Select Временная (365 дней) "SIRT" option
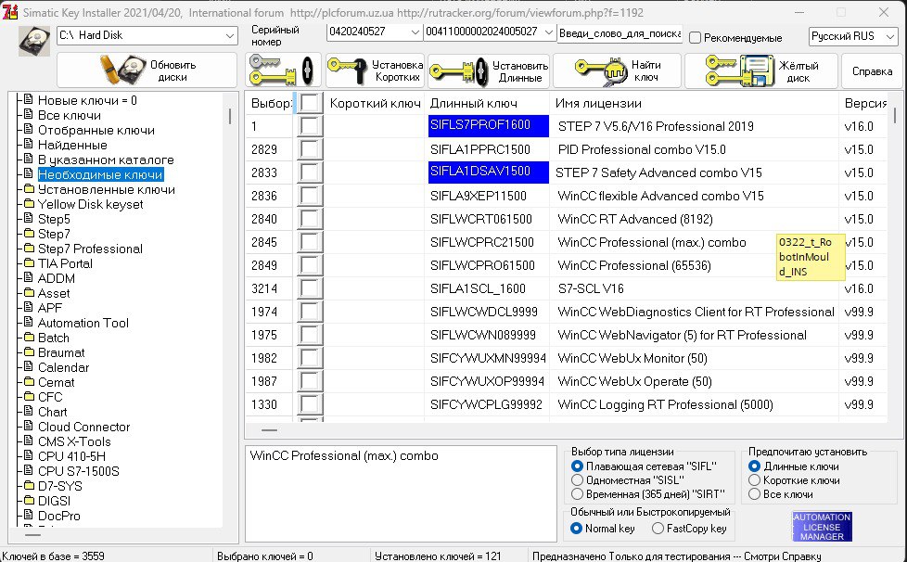The width and height of the screenshot is (907, 562). click(x=577, y=493)
